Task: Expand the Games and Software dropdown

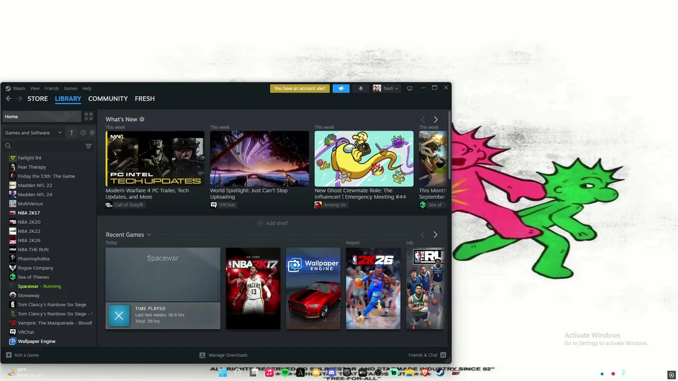Action: point(33,133)
